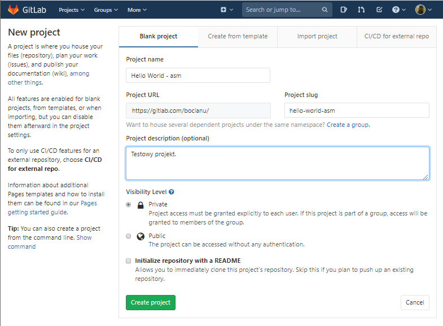Click the chevron beside the plus icon
This screenshot has height=326, width=443.
(231, 10)
